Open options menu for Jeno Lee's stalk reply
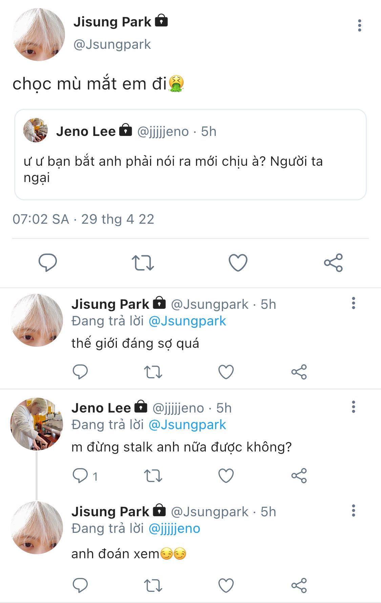The width and height of the screenshot is (381, 603). tap(353, 407)
